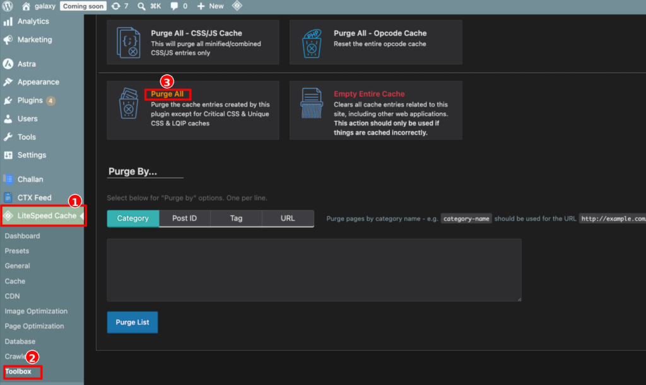This screenshot has height=385, width=646.
Task: Open the galaxy site home icon
Action: point(26,6)
